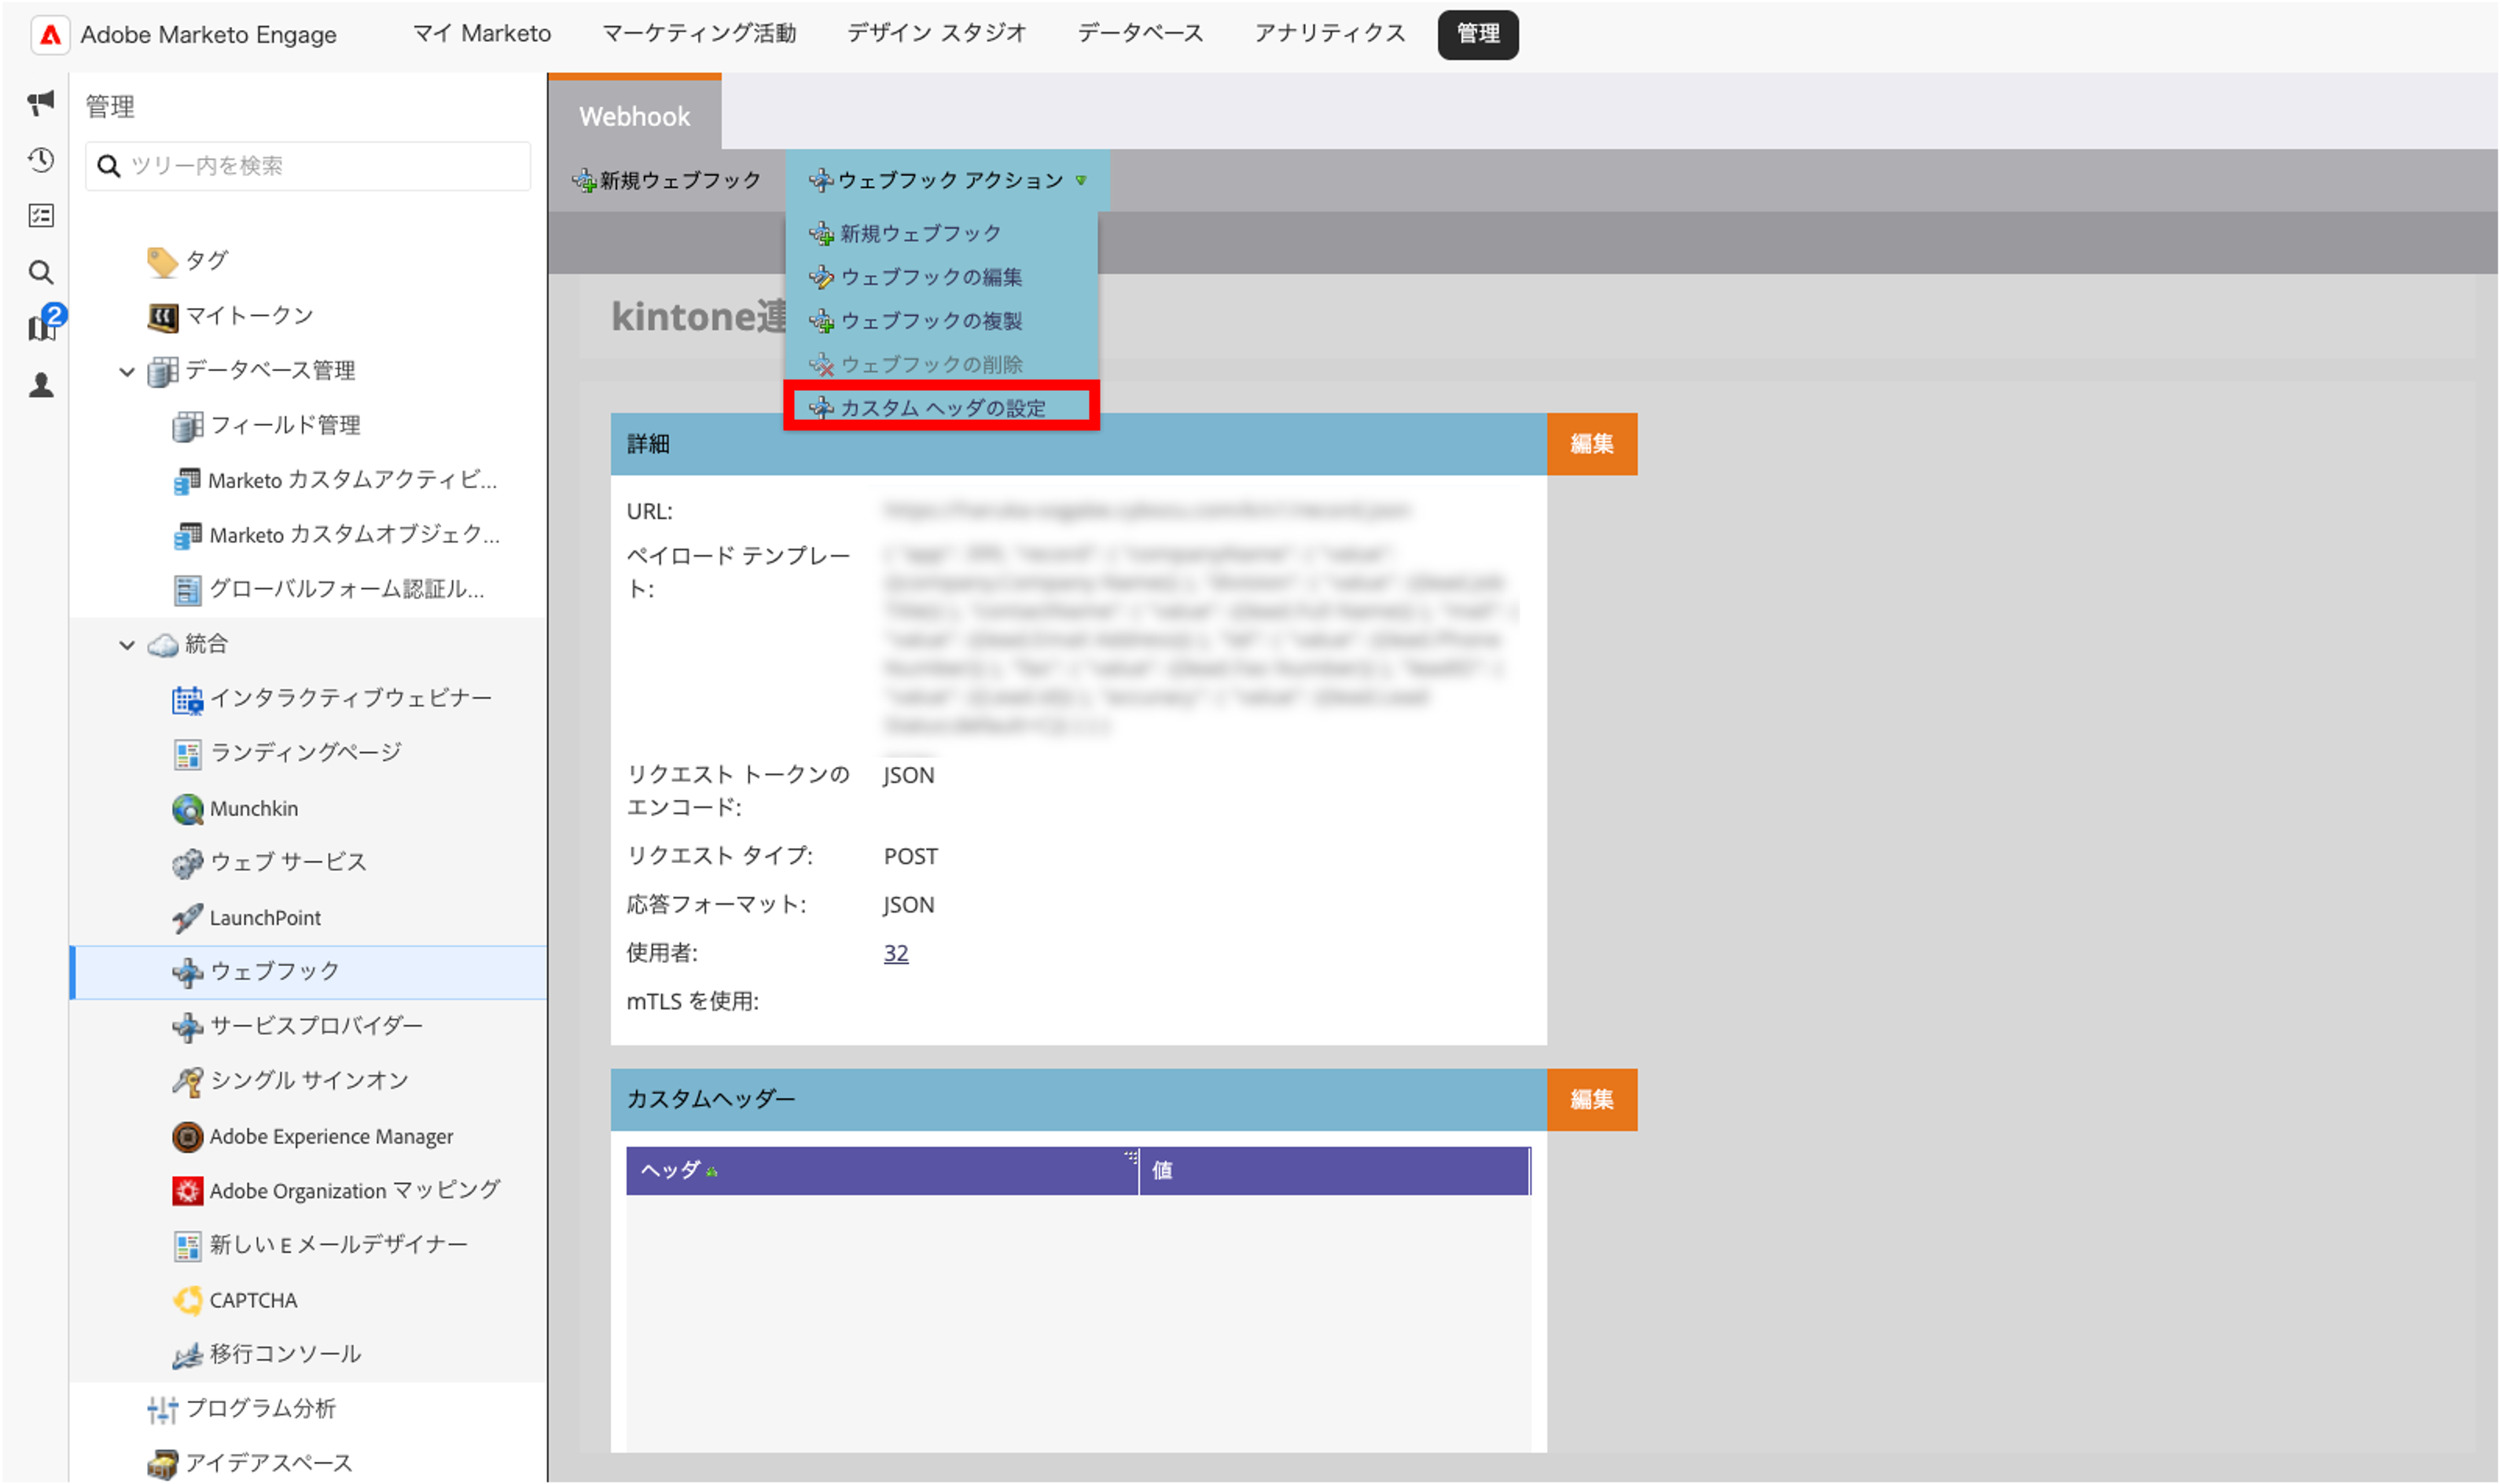The image size is (2500, 1484).
Task: Select the マイトークン icon in tree
Action: [162, 317]
